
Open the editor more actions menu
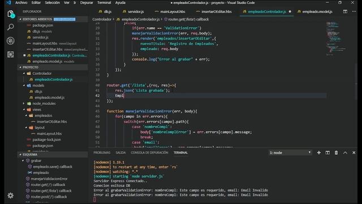point(354,11)
